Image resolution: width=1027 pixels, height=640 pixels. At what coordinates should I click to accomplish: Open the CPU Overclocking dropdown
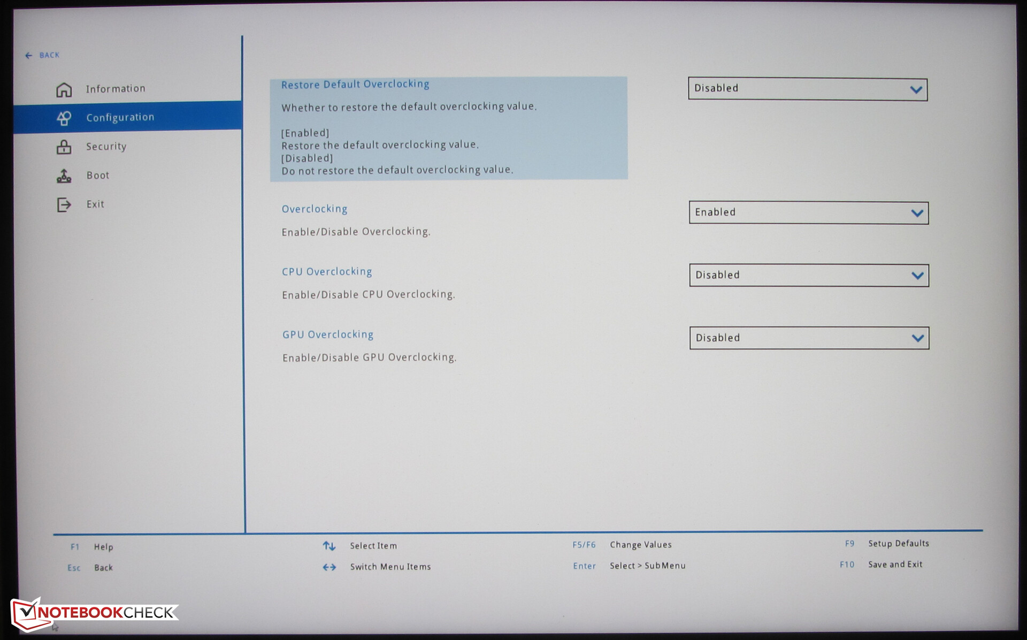(808, 275)
